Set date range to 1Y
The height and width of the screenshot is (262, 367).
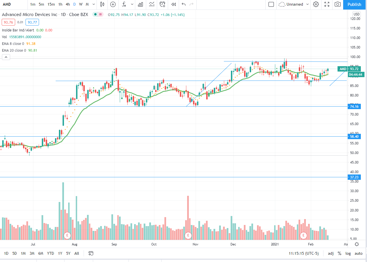click(60, 253)
